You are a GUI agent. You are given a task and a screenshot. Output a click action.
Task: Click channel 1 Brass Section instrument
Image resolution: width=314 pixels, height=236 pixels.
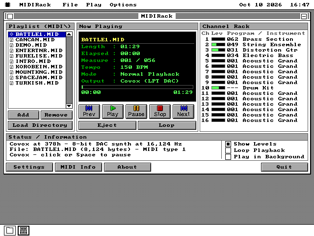(x=268, y=39)
